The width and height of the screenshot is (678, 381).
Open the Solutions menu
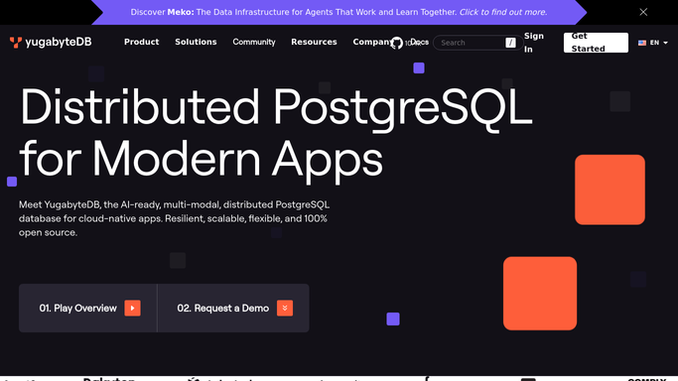[x=196, y=42]
